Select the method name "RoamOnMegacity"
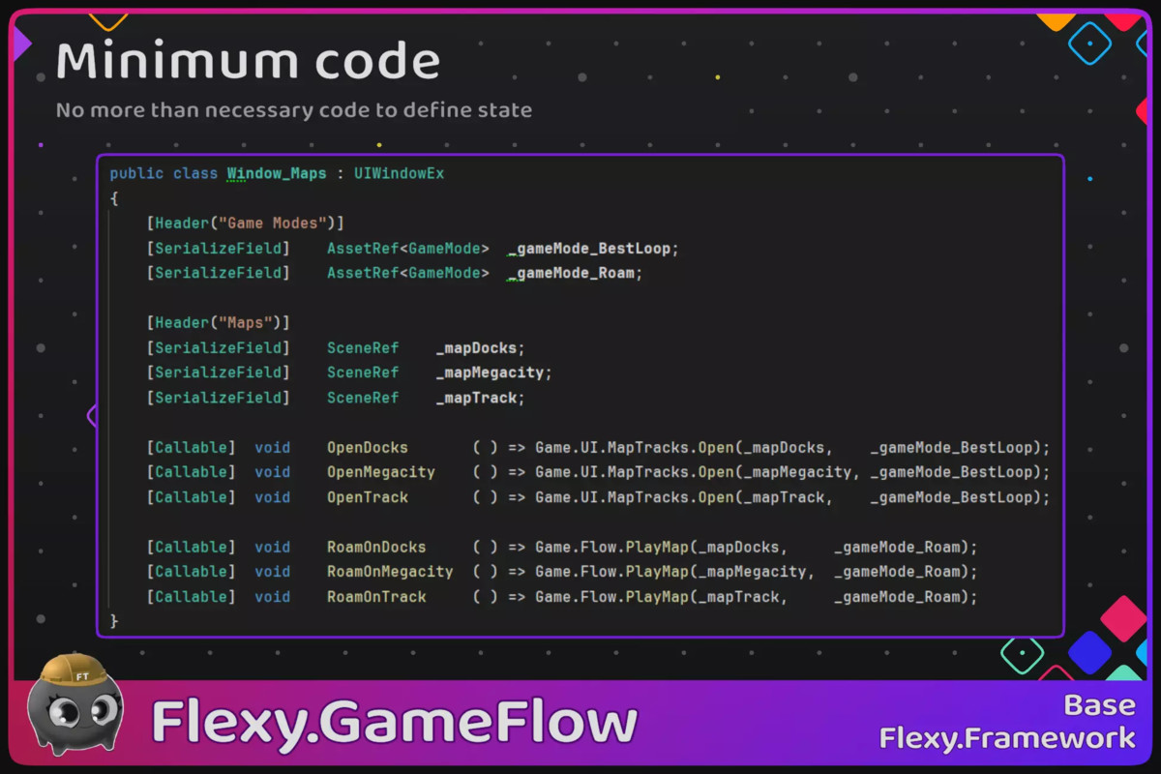1161x774 pixels. (390, 572)
